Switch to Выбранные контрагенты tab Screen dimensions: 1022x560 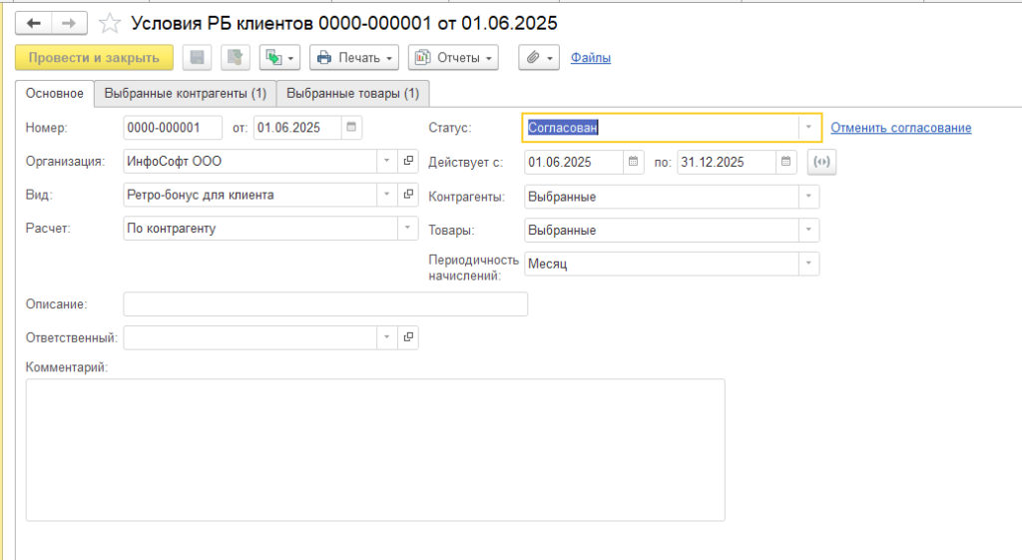(186, 94)
